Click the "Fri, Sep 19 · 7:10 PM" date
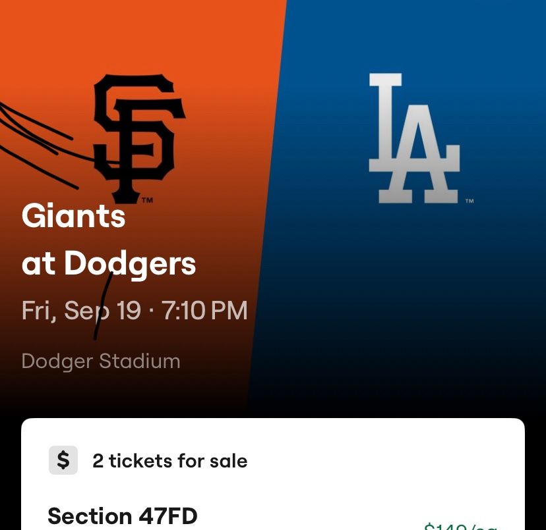The height and width of the screenshot is (530, 546). [135, 310]
